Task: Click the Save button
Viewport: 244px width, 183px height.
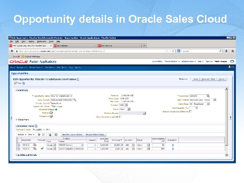Action: [196, 79]
